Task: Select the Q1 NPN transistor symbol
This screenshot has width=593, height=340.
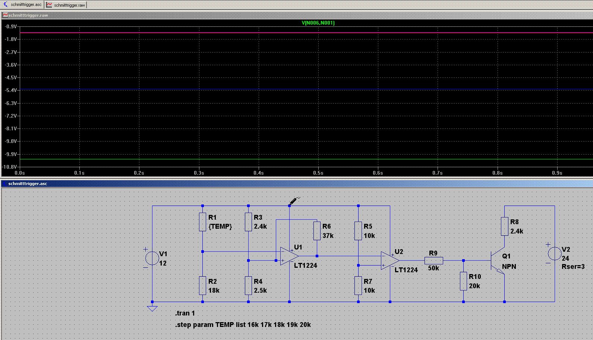Action: (x=498, y=261)
